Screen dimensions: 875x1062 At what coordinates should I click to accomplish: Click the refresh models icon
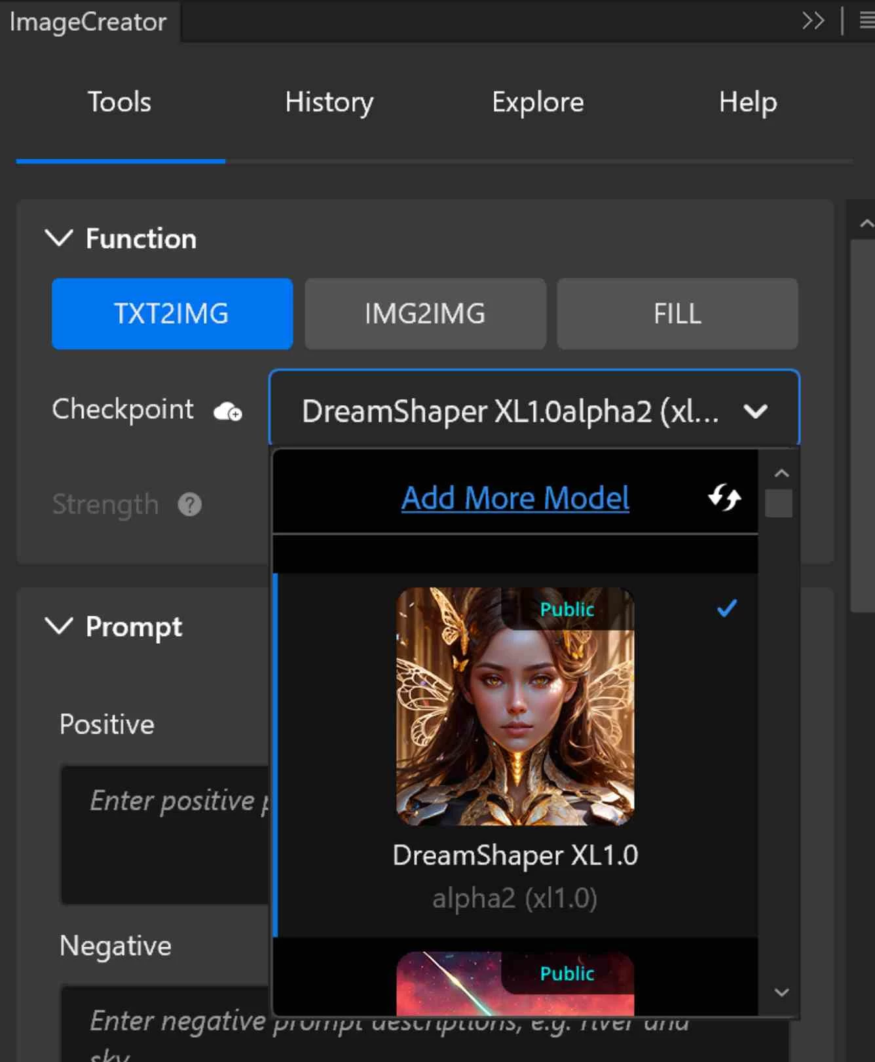(724, 498)
